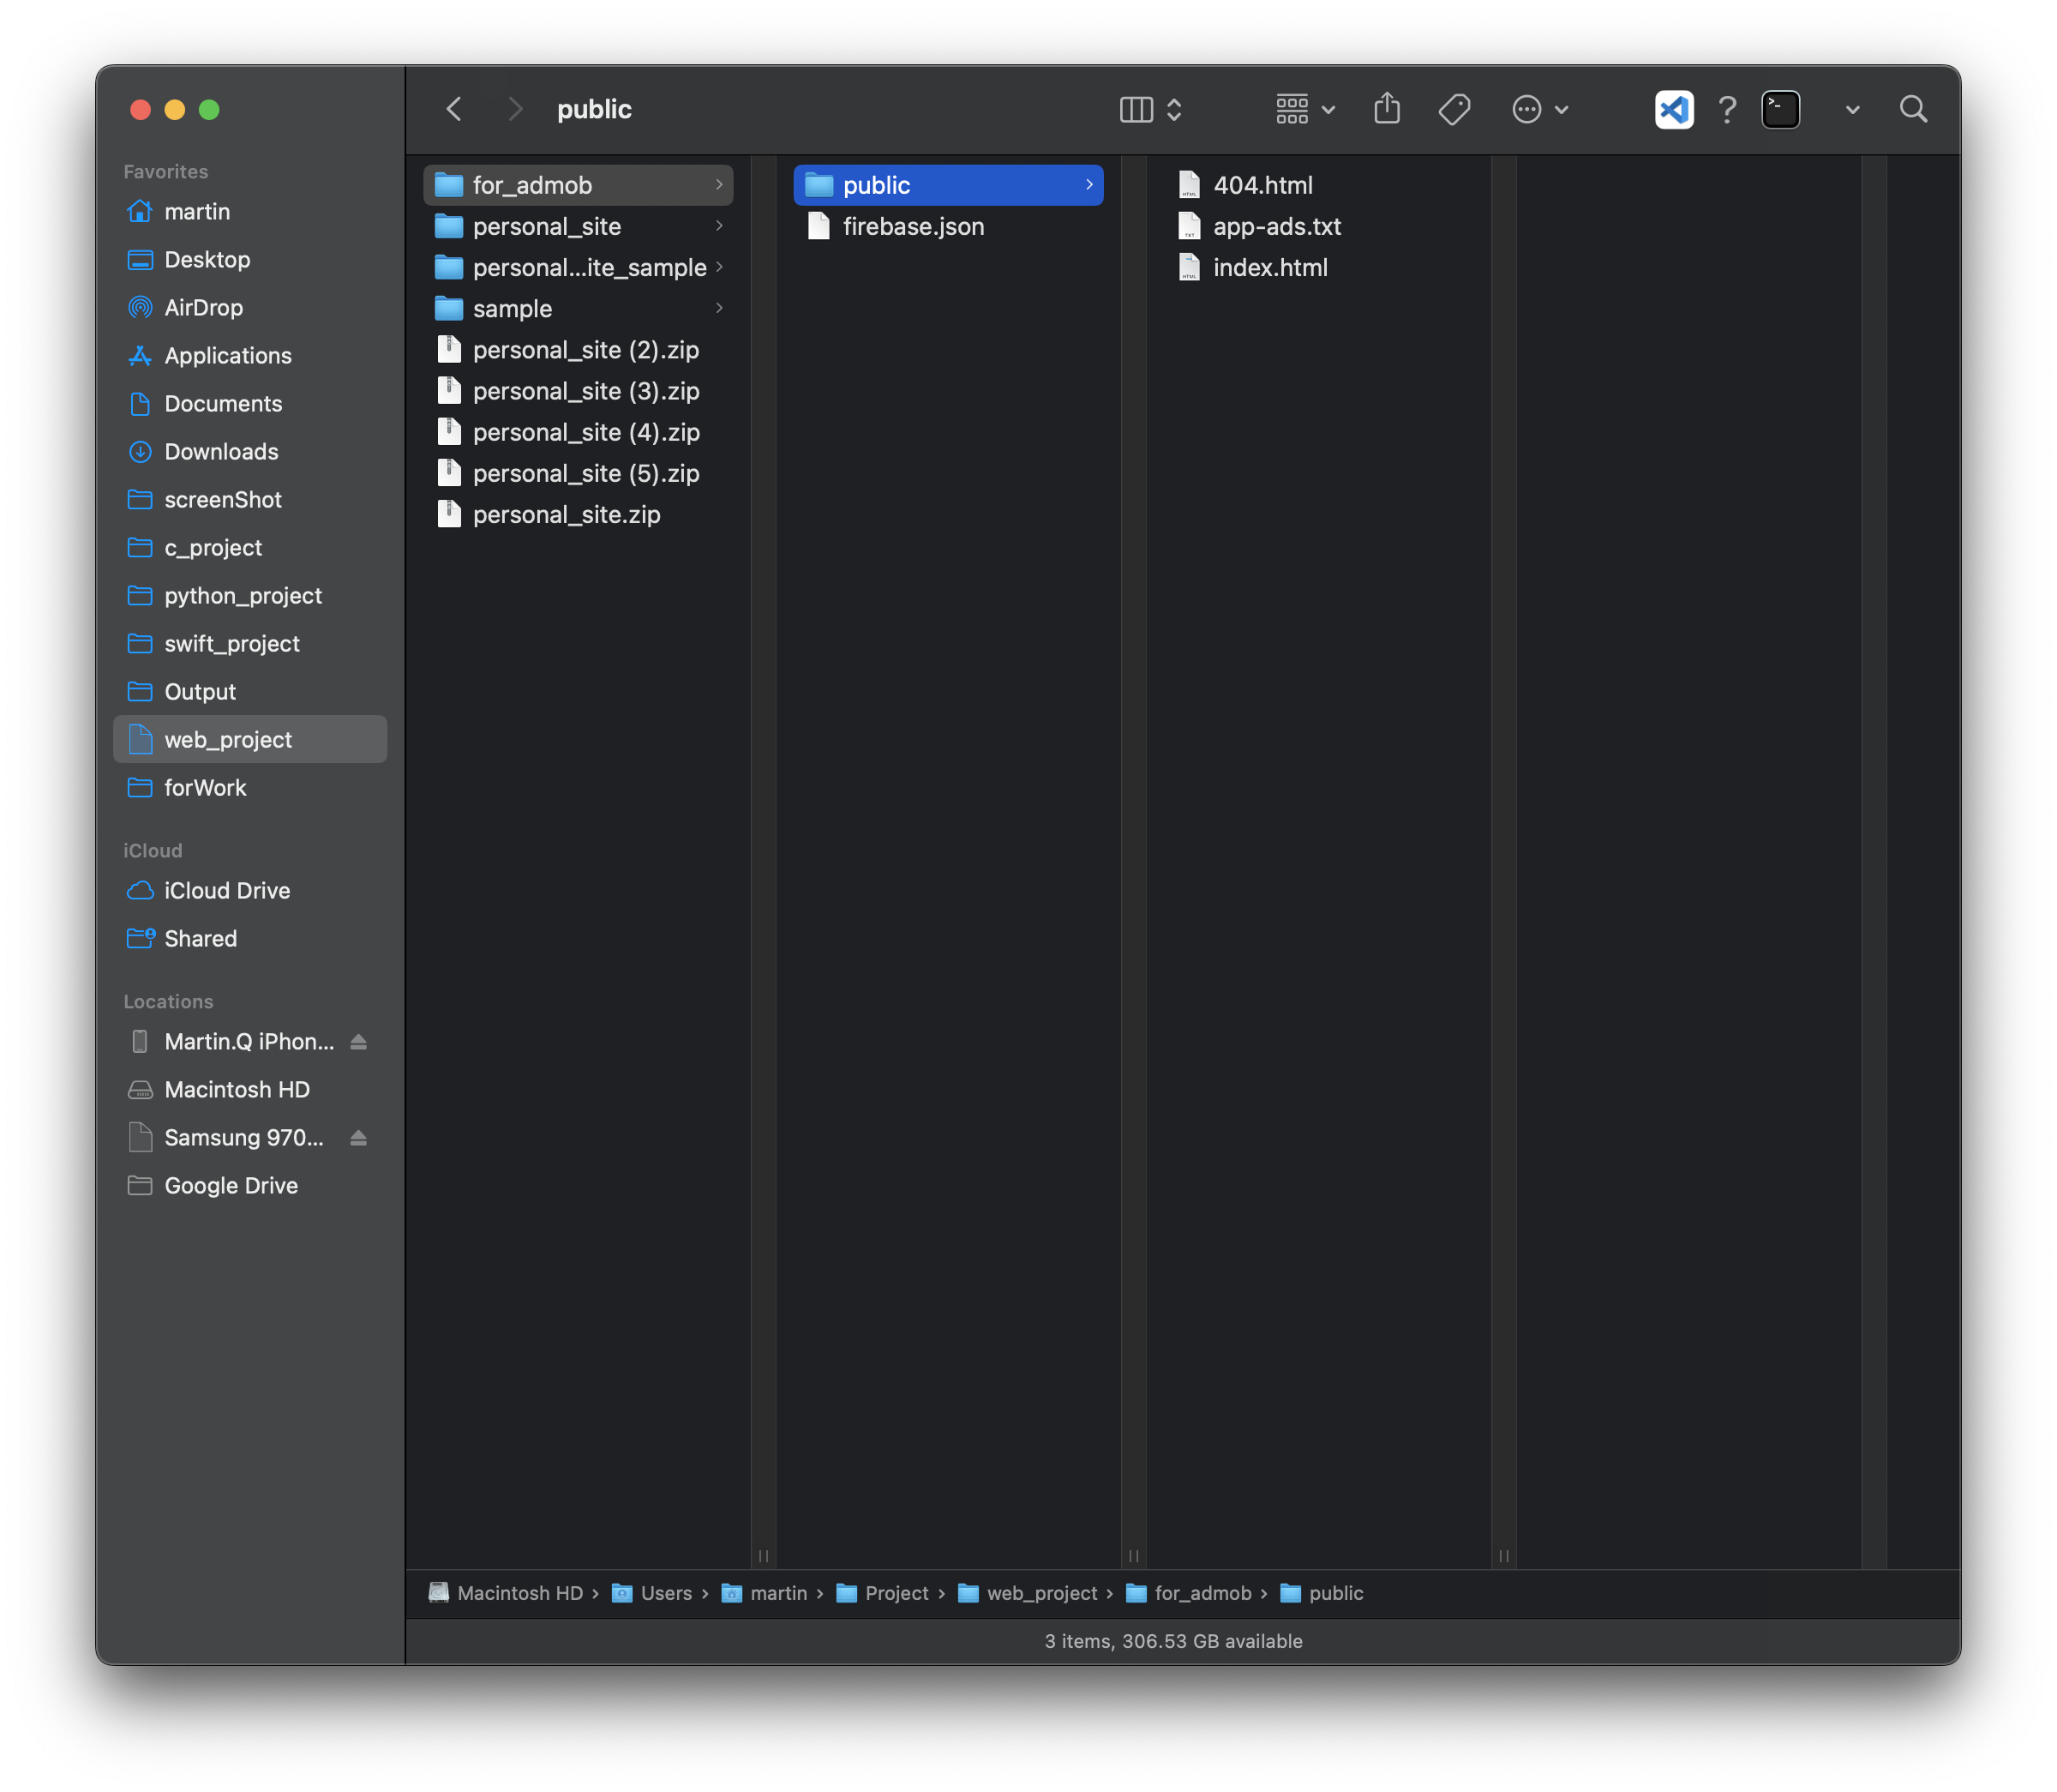Eject the Samsung 970 drive

359,1138
